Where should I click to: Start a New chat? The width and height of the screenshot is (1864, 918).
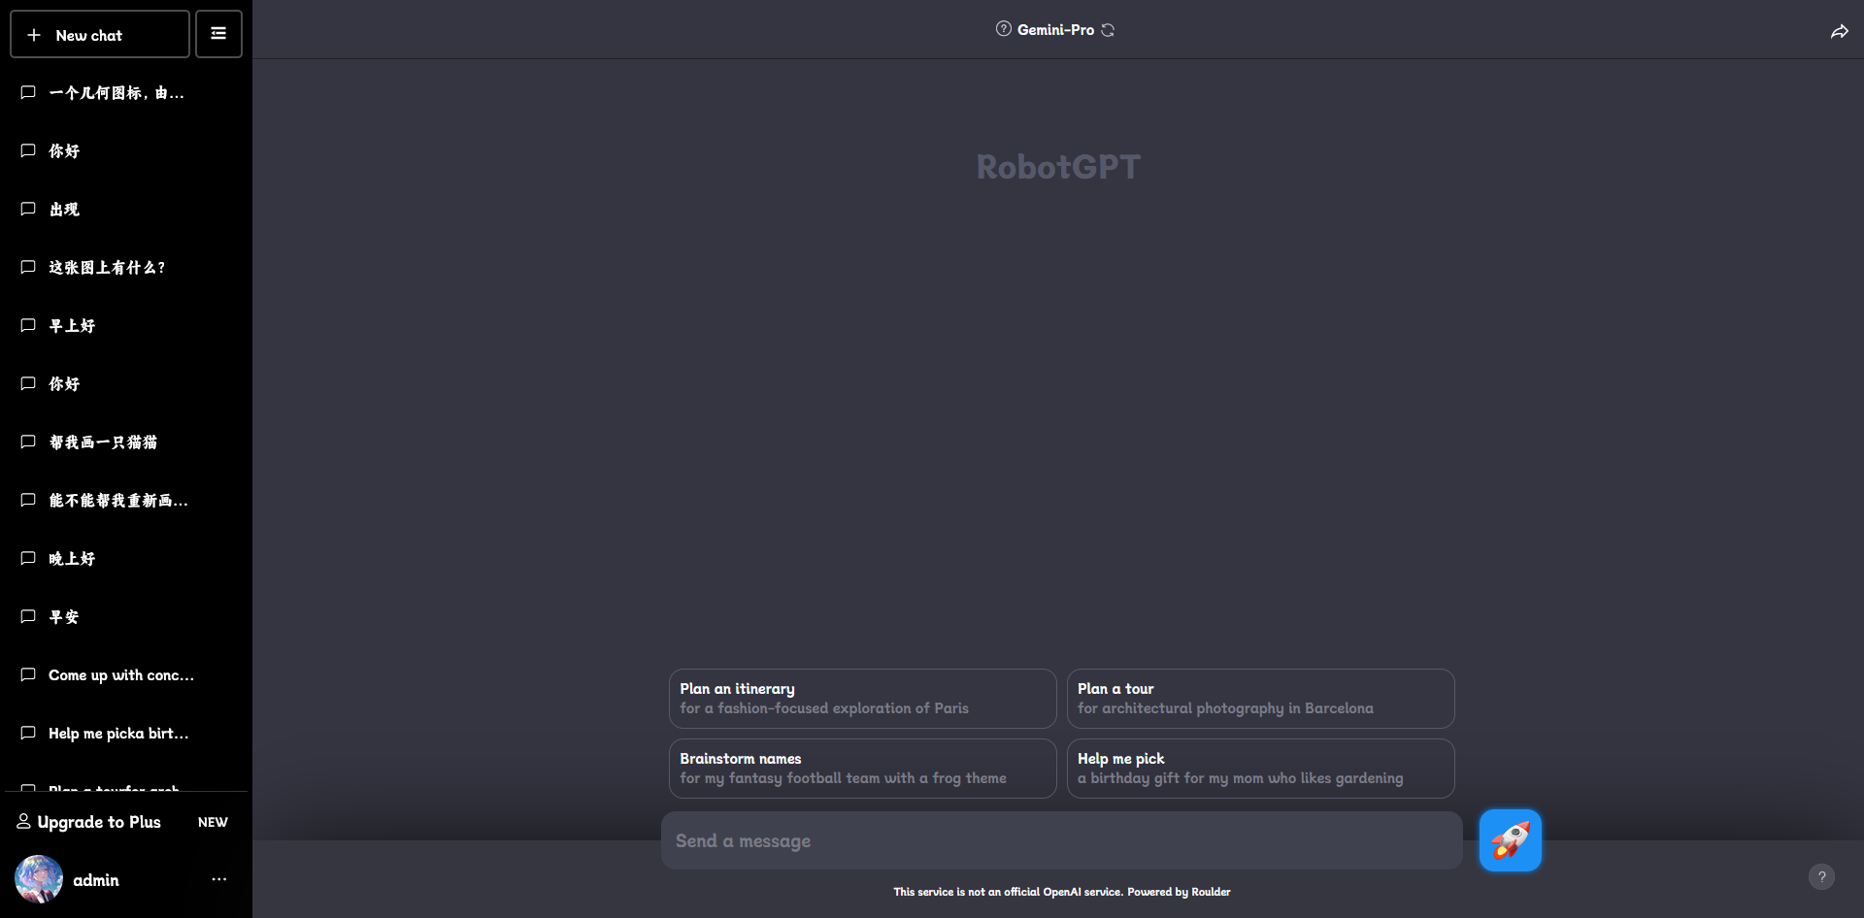(100, 35)
